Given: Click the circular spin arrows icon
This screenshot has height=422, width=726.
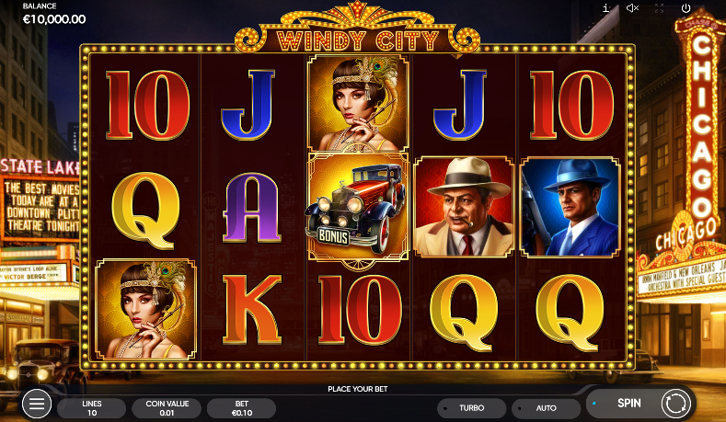Looking at the screenshot, I should pyautogui.click(x=675, y=404).
